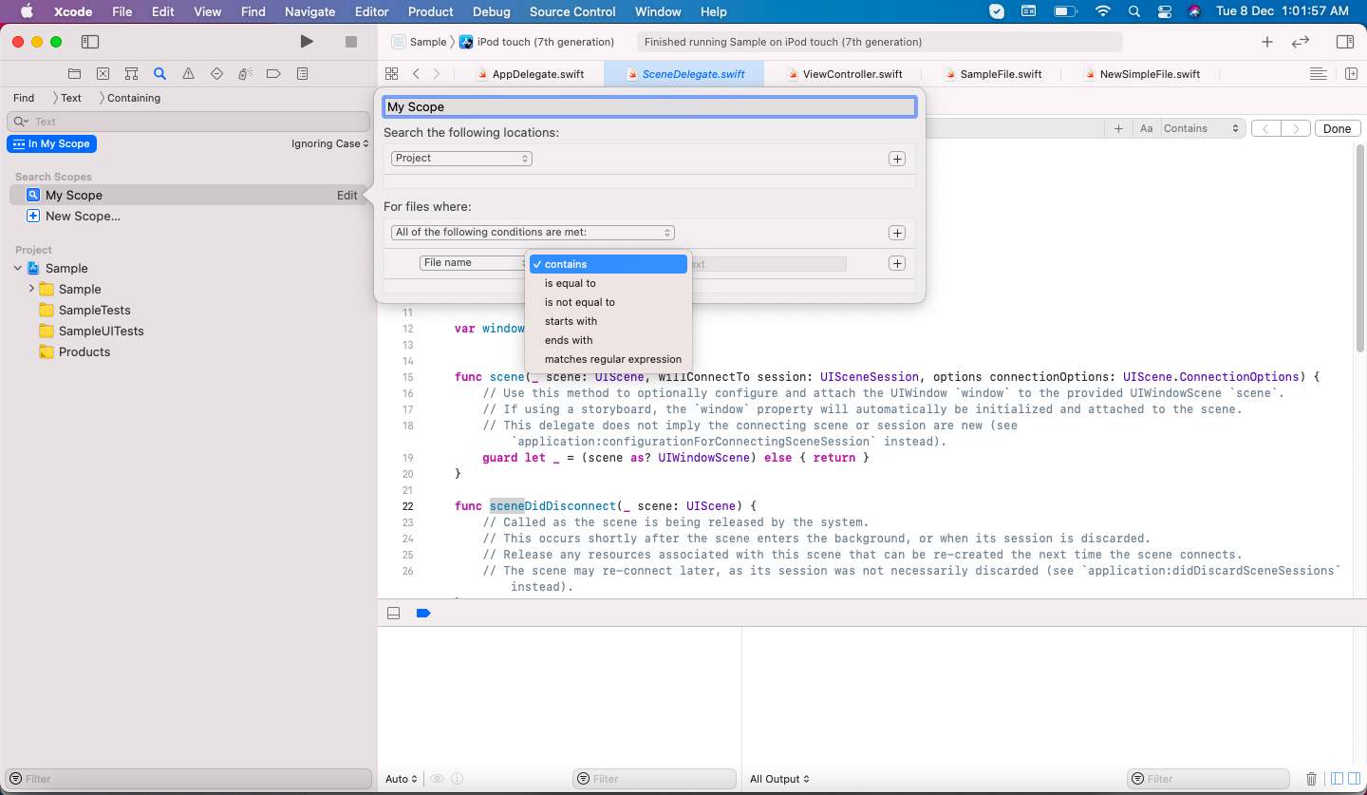Select the Find navigator magnifier icon
This screenshot has height=795, width=1367.
click(x=159, y=74)
